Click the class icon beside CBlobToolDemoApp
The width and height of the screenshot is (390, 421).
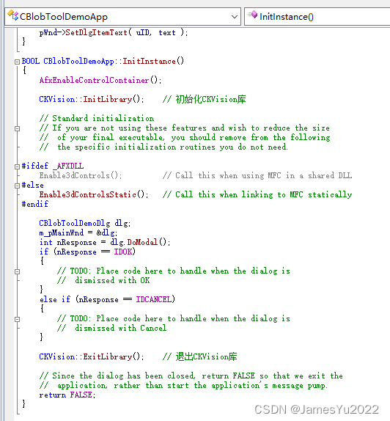pyautogui.click(x=12, y=15)
